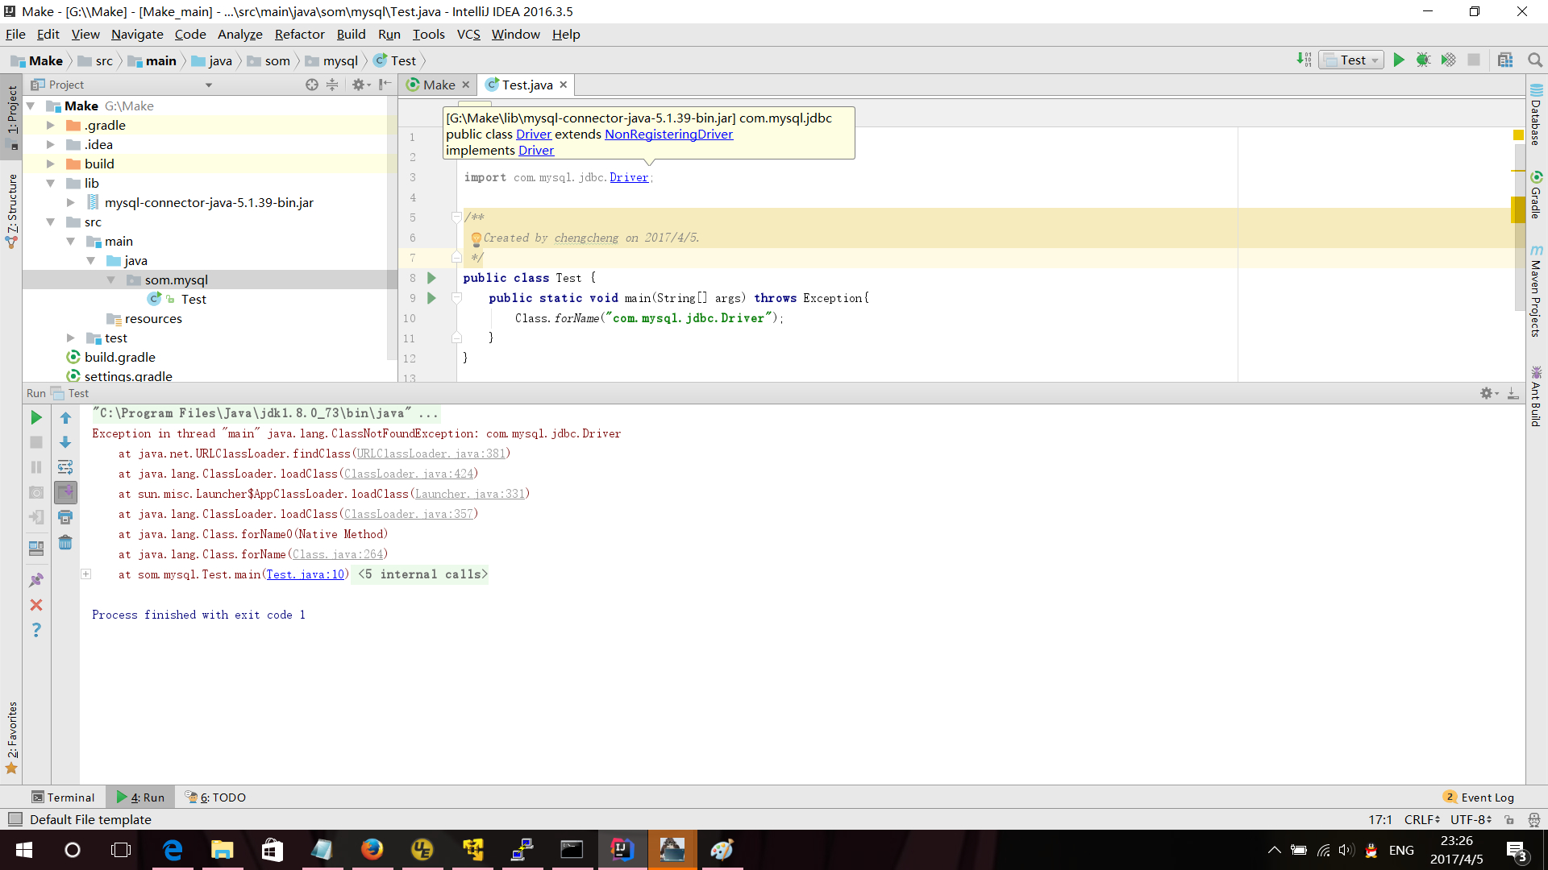The height and width of the screenshot is (870, 1548).
Task: Click Scroll from Source target icon
Action: (312, 85)
